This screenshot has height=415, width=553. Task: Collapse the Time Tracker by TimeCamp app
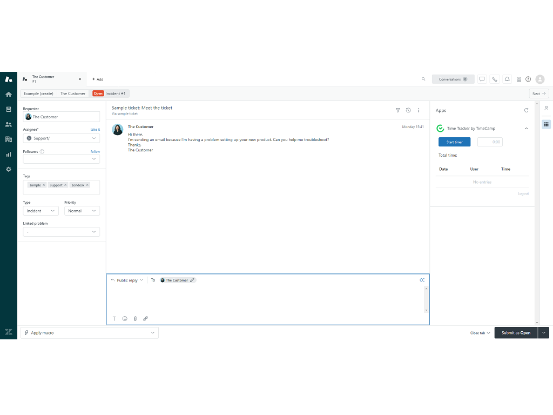pos(527,129)
